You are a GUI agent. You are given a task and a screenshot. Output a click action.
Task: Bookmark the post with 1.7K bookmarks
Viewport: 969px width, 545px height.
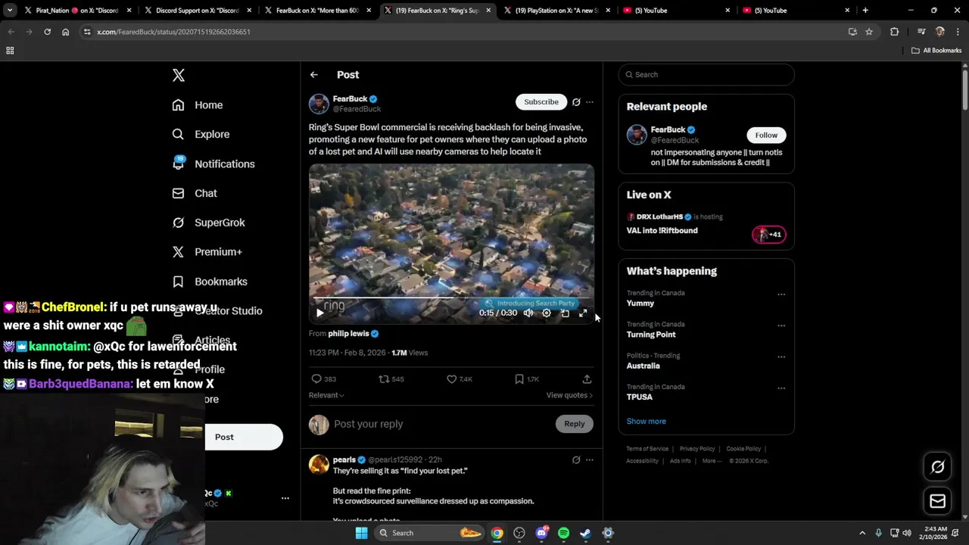pos(519,379)
